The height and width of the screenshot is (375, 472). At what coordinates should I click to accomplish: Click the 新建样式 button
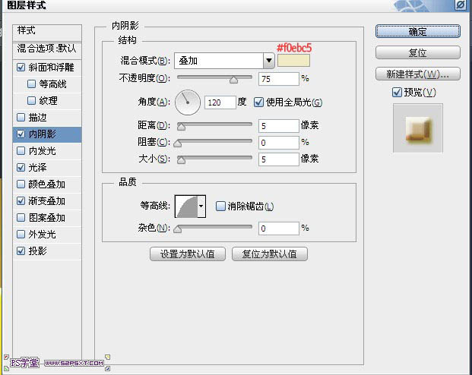[417, 74]
